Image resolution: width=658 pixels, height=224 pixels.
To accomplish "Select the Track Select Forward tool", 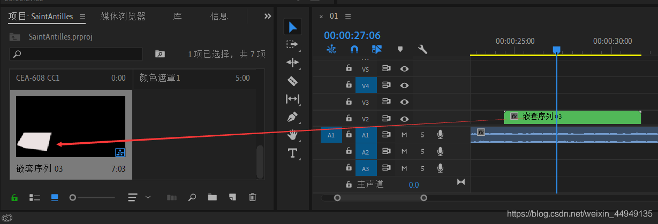I will [292, 44].
